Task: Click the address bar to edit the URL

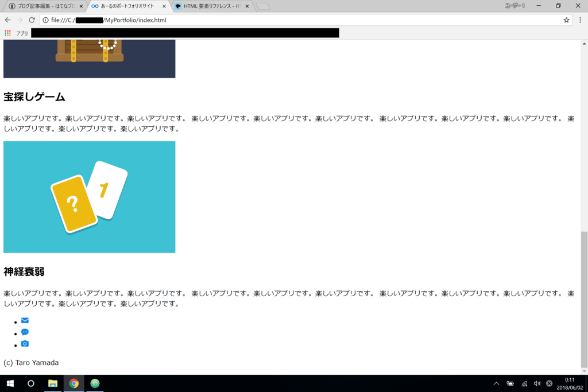Action: (x=230, y=19)
